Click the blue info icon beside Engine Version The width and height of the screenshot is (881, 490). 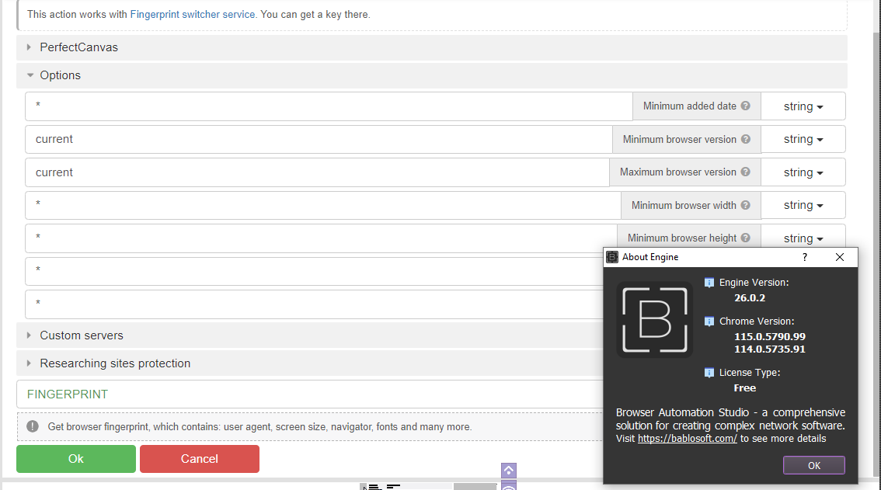point(709,282)
